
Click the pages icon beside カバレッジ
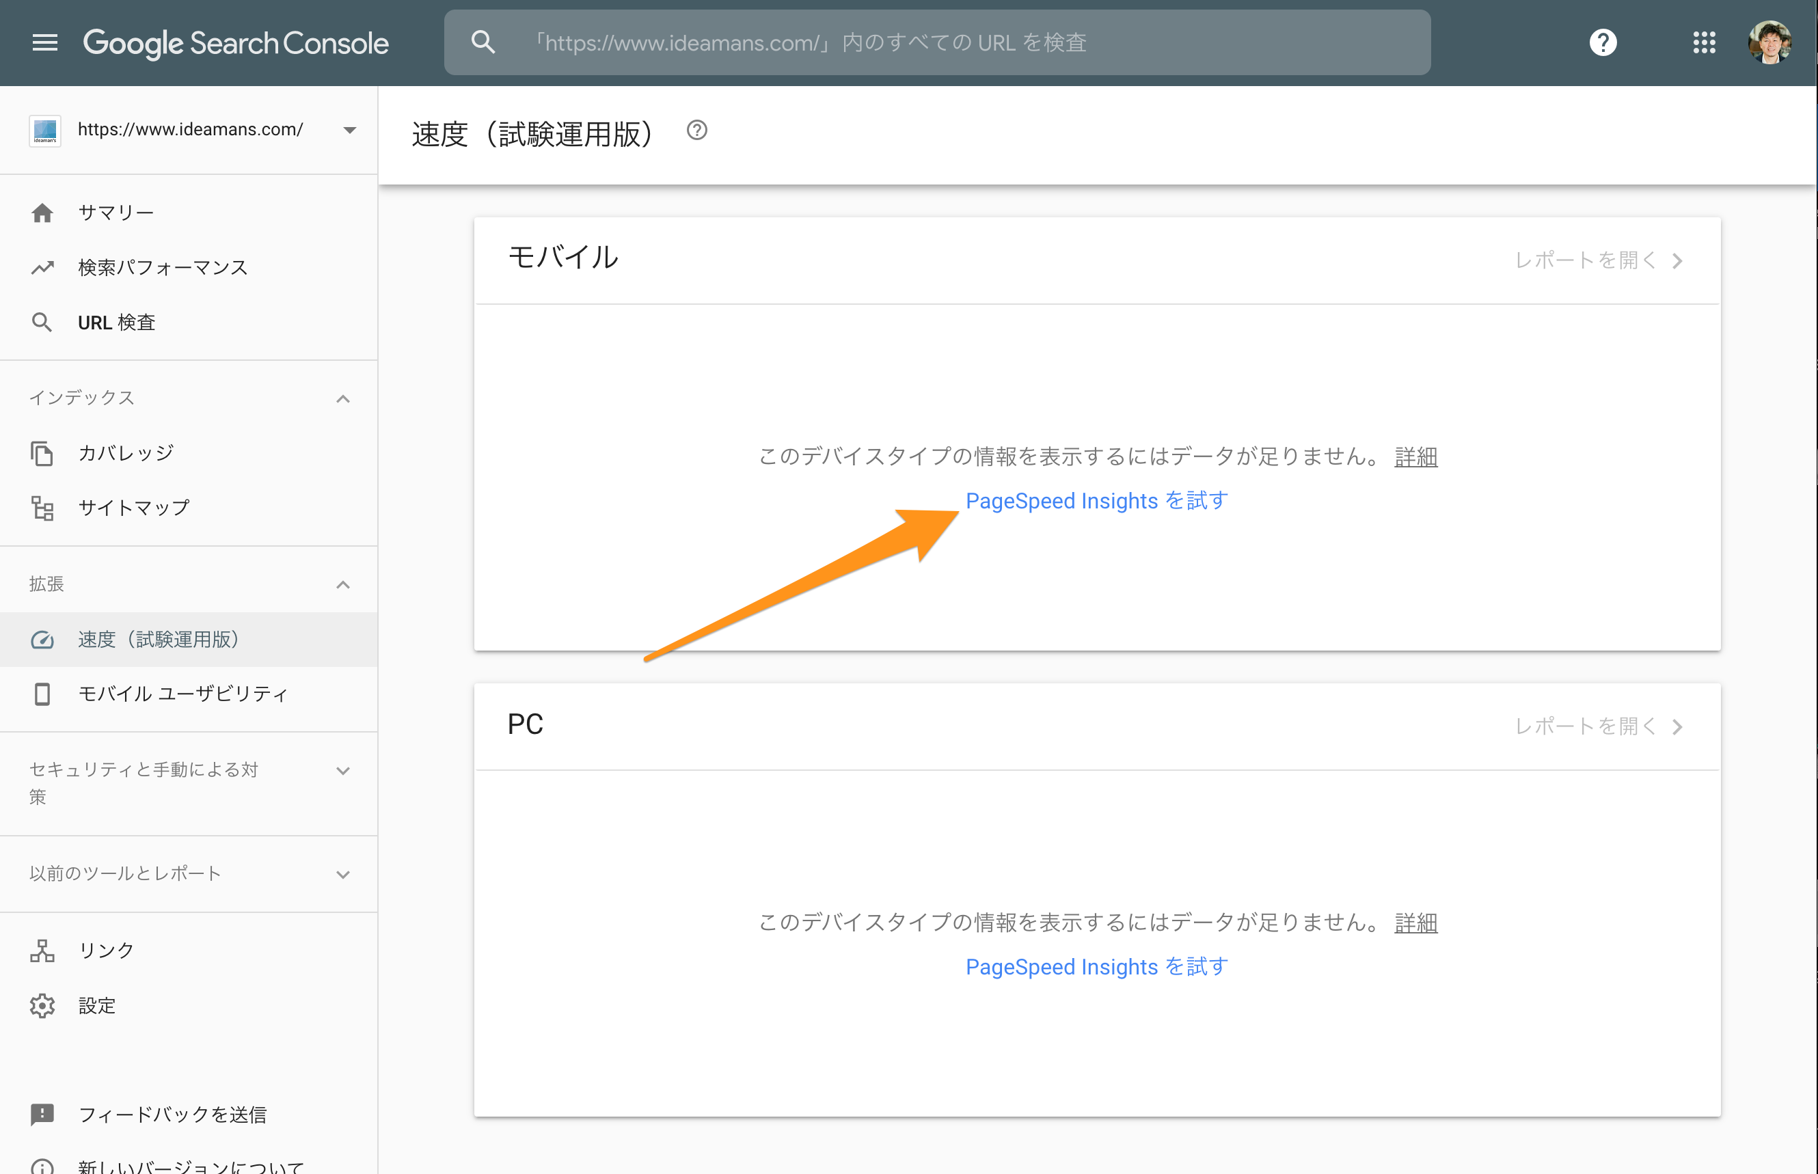coord(42,454)
